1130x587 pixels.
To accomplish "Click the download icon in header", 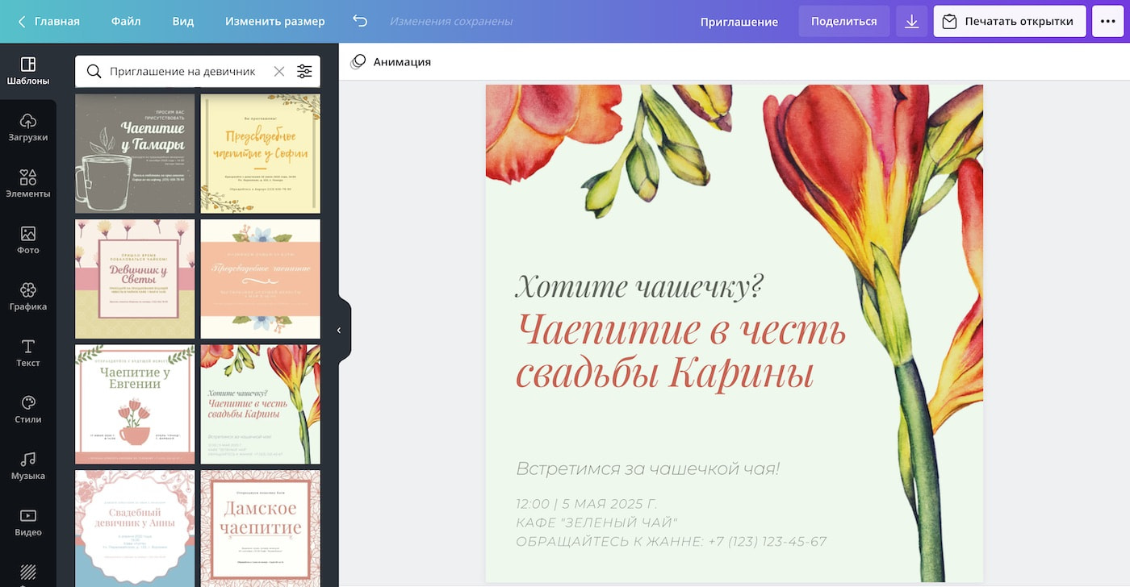I will point(911,22).
